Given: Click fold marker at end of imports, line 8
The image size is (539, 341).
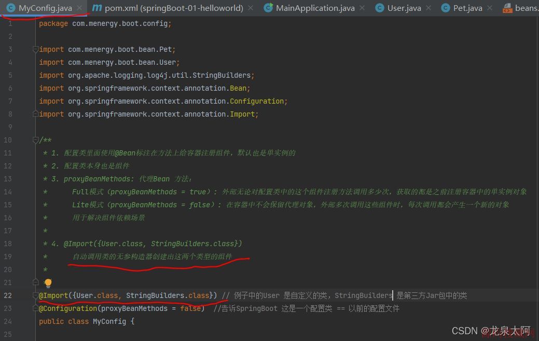Looking at the screenshot, I should [x=35, y=115].
